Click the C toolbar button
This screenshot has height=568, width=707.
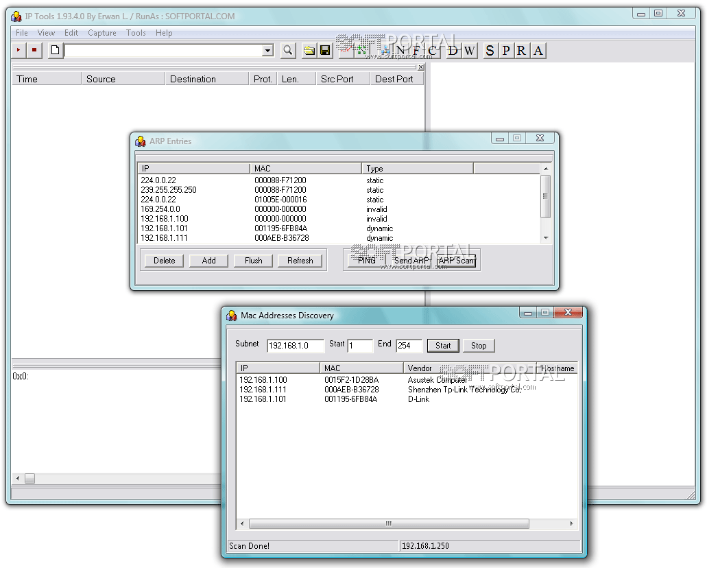[x=432, y=51]
